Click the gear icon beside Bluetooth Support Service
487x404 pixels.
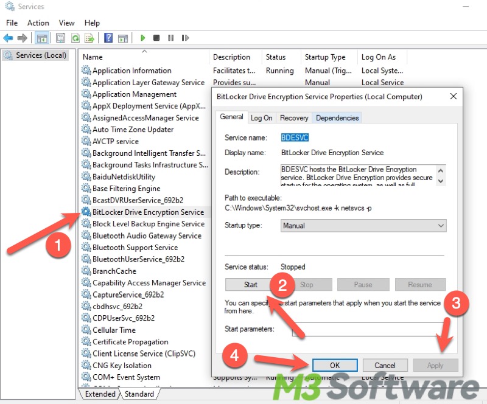pos(86,247)
